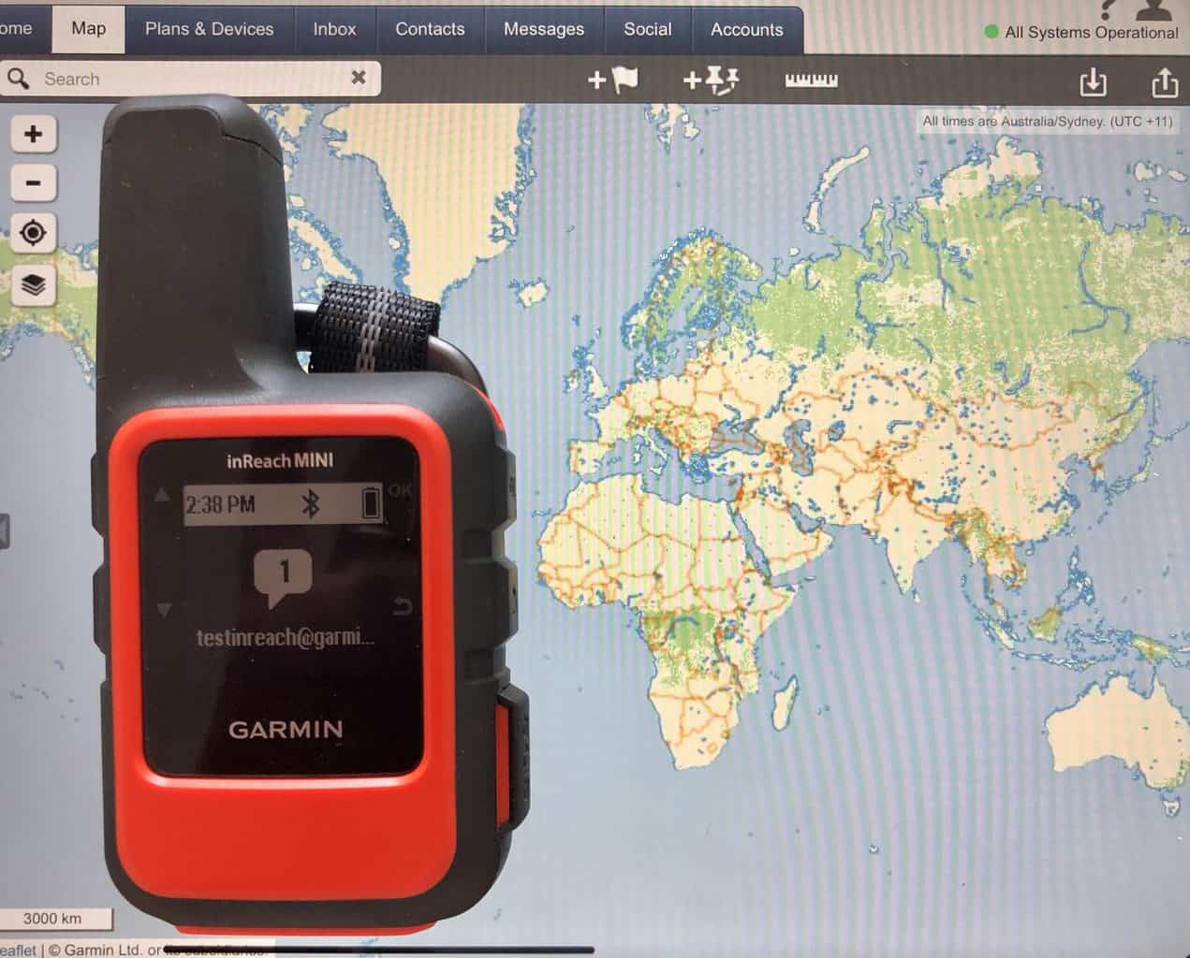The image size is (1190, 958).
Task: Switch to the Social tab
Action: coord(648,29)
